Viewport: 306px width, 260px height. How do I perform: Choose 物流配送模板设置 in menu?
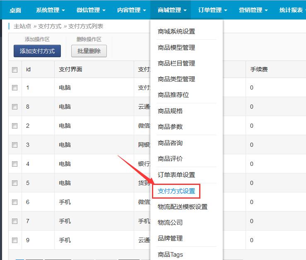183,207
